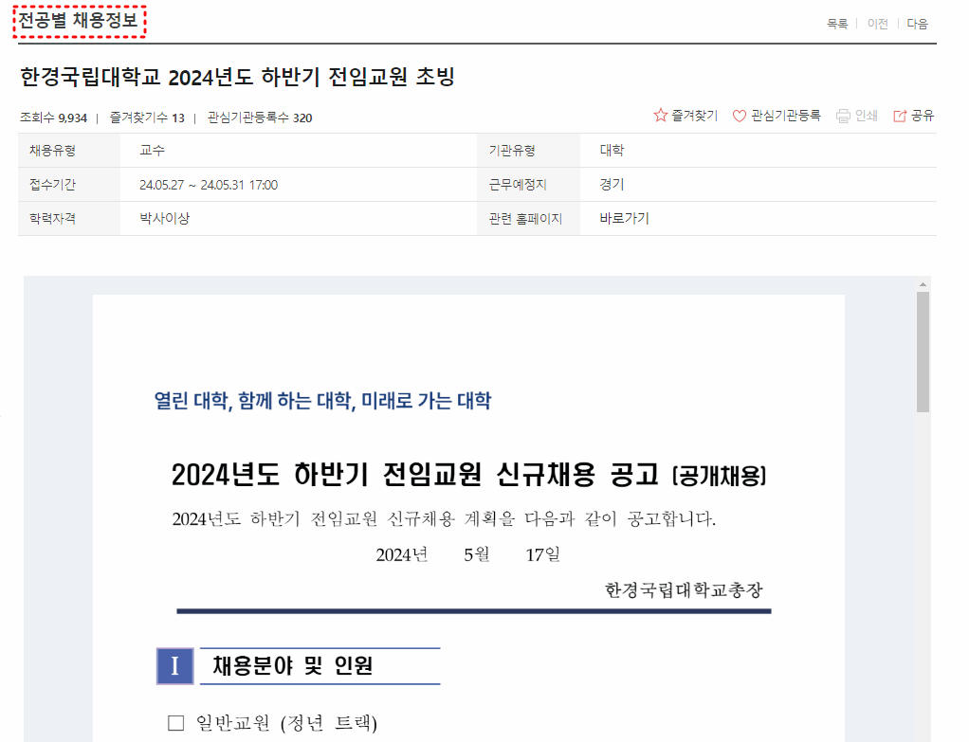Click the 채용유형 table header cell
Viewport: 969px width, 742px height.
click(x=69, y=150)
